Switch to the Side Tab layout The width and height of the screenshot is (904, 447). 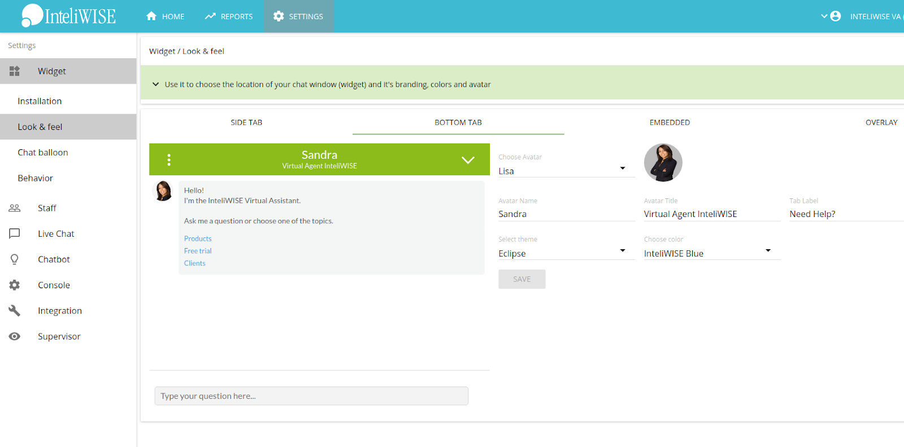click(246, 123)
